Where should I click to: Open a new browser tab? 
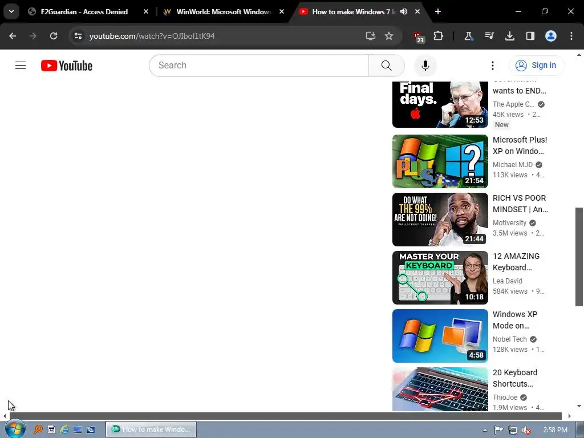point(438,11)
